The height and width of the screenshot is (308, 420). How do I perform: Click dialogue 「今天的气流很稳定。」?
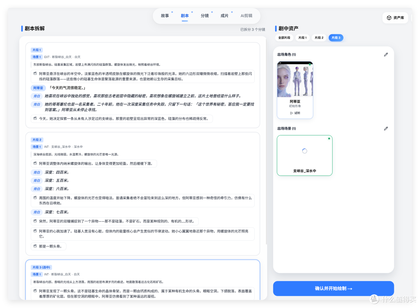67,88
